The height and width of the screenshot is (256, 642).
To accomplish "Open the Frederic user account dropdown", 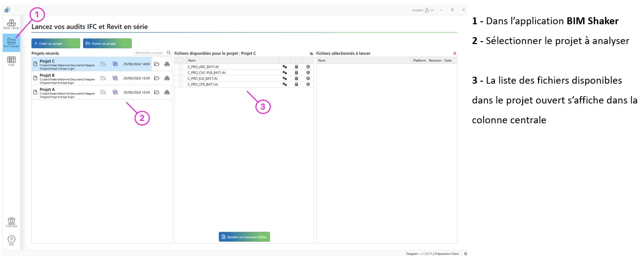I will pos(423,10).
